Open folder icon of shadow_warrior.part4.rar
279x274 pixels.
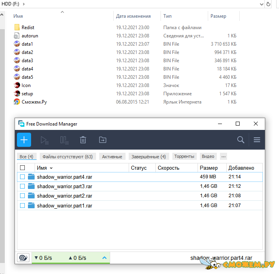point(31,177)
